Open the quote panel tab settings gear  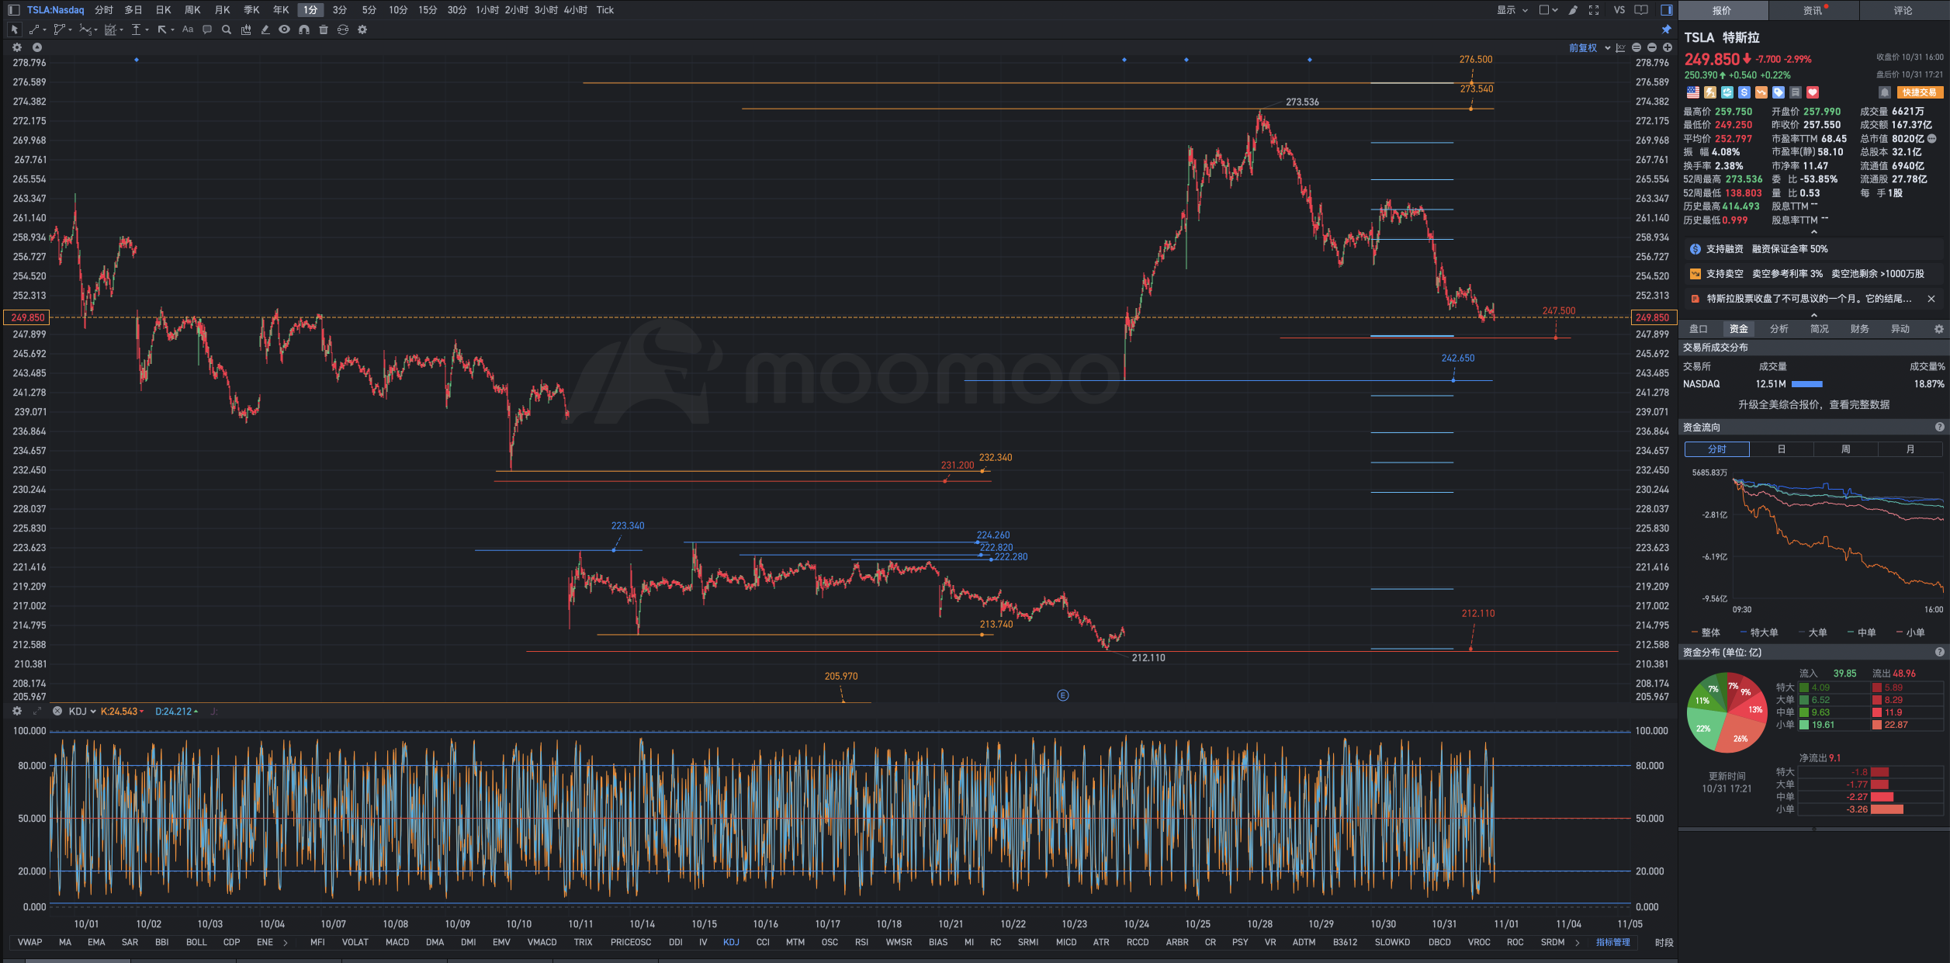[x=1938, y=329]
